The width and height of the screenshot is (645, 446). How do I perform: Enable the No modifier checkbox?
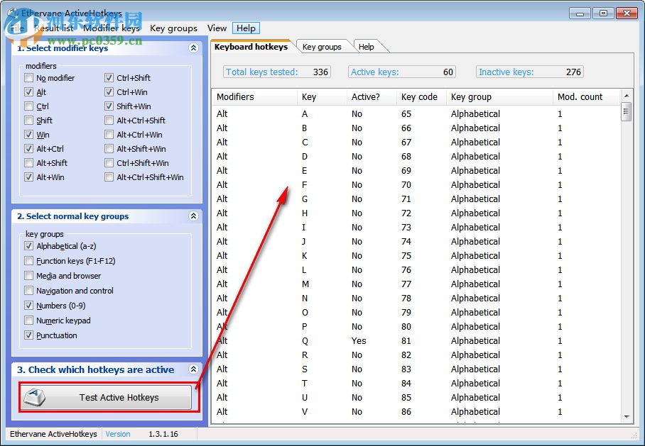click(29, 78)
